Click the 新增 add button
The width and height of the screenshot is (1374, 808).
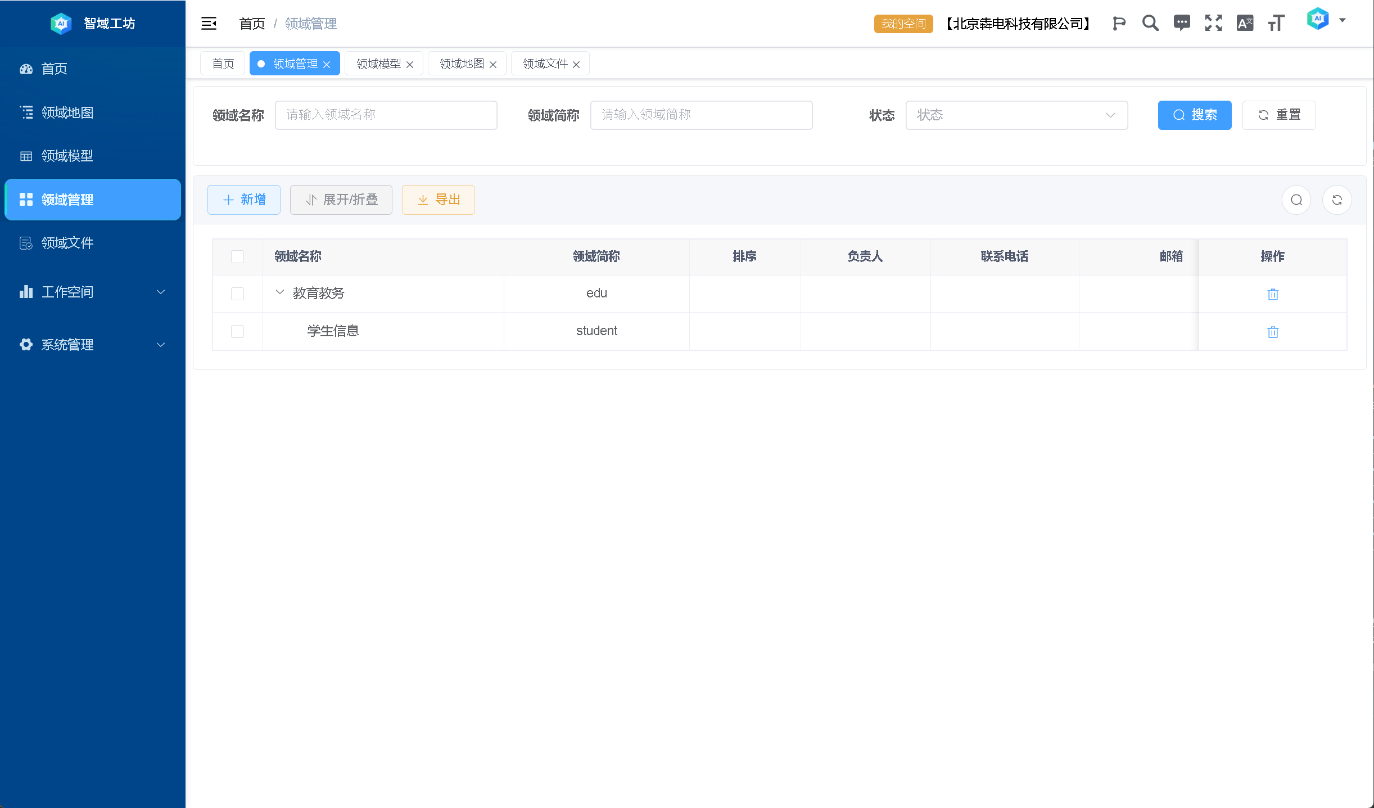[x=244, y=200]
